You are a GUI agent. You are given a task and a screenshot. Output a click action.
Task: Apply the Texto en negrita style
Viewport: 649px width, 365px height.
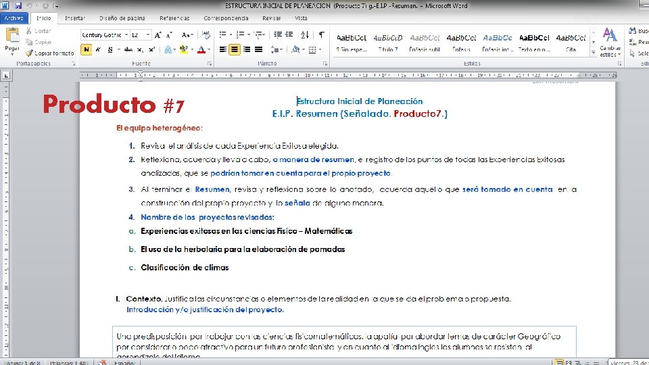[x=534, y=43]
